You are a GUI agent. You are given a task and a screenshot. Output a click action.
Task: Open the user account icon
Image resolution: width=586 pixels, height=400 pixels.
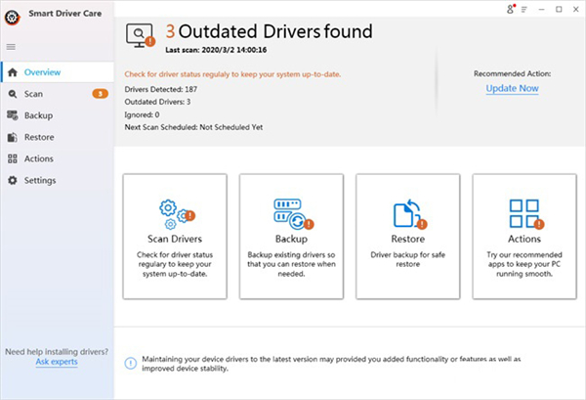pos(511,10)
